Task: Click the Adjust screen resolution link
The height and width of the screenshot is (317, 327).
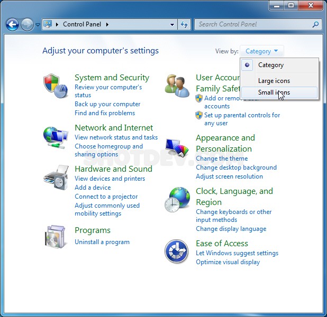Action: click(229, 176)
